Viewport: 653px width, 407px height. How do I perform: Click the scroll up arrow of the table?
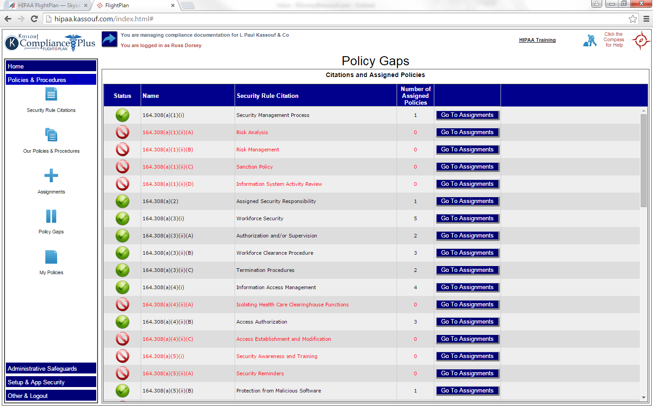click(643, 110)
